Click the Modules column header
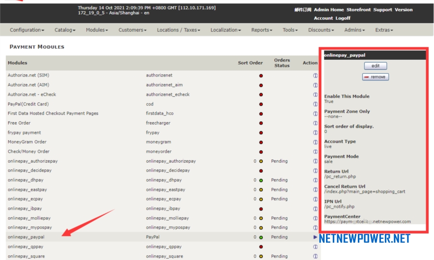The image size is (434, 260). [17, 63]
